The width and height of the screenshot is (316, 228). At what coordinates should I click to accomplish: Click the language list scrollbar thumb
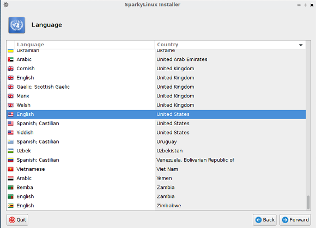(x=308, y=202)
